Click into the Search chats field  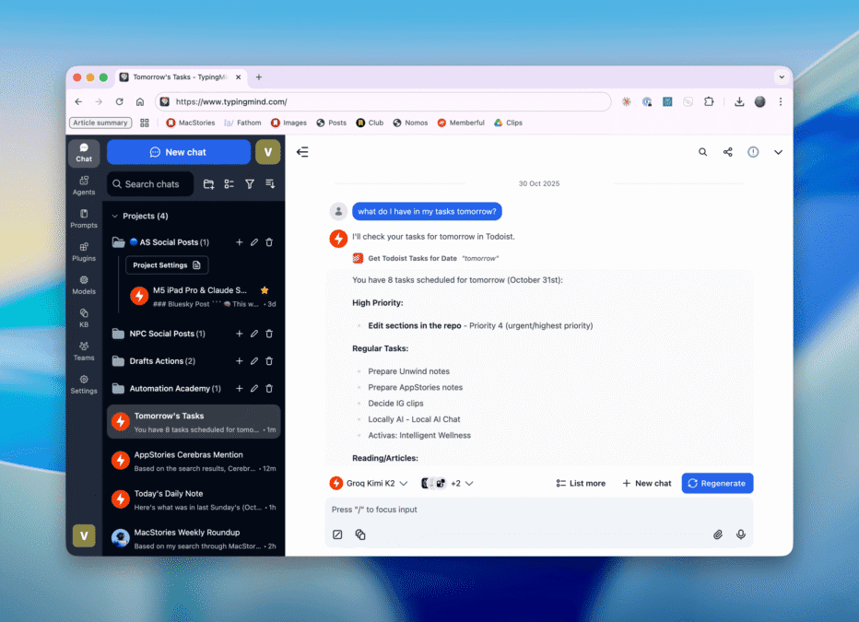click(152, 184)
